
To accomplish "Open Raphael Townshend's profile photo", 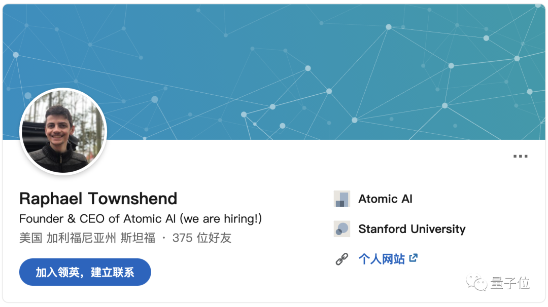I will point(63,132).
